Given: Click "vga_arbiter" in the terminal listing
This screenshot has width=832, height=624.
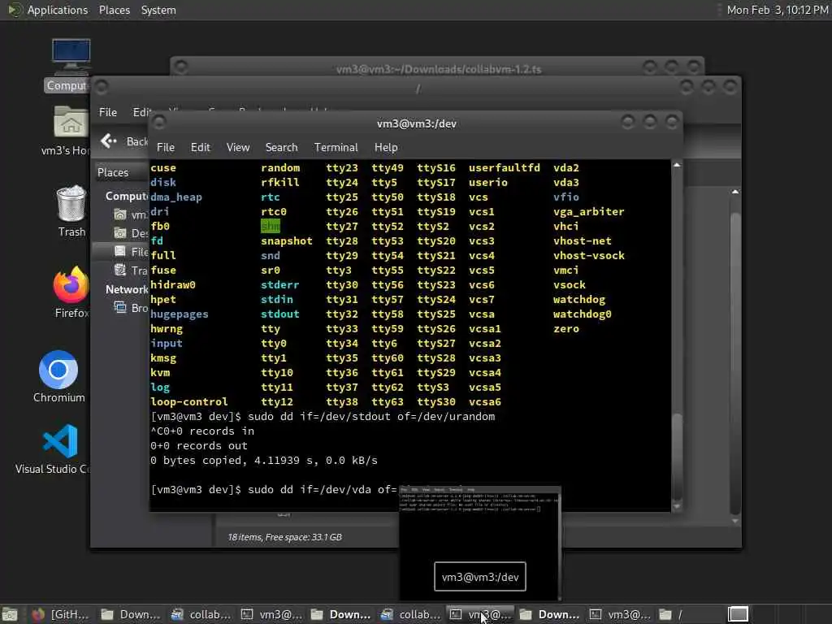Looking at the screenshot, I should coord(588,212).
